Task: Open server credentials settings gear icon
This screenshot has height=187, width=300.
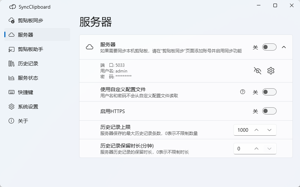Action: tap(271, 71)
